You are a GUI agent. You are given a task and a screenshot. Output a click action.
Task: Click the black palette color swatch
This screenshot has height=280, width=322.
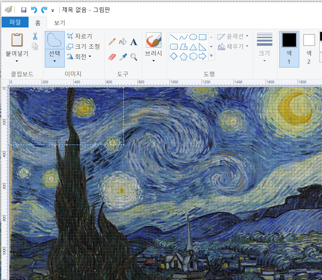tap(321, 36)
